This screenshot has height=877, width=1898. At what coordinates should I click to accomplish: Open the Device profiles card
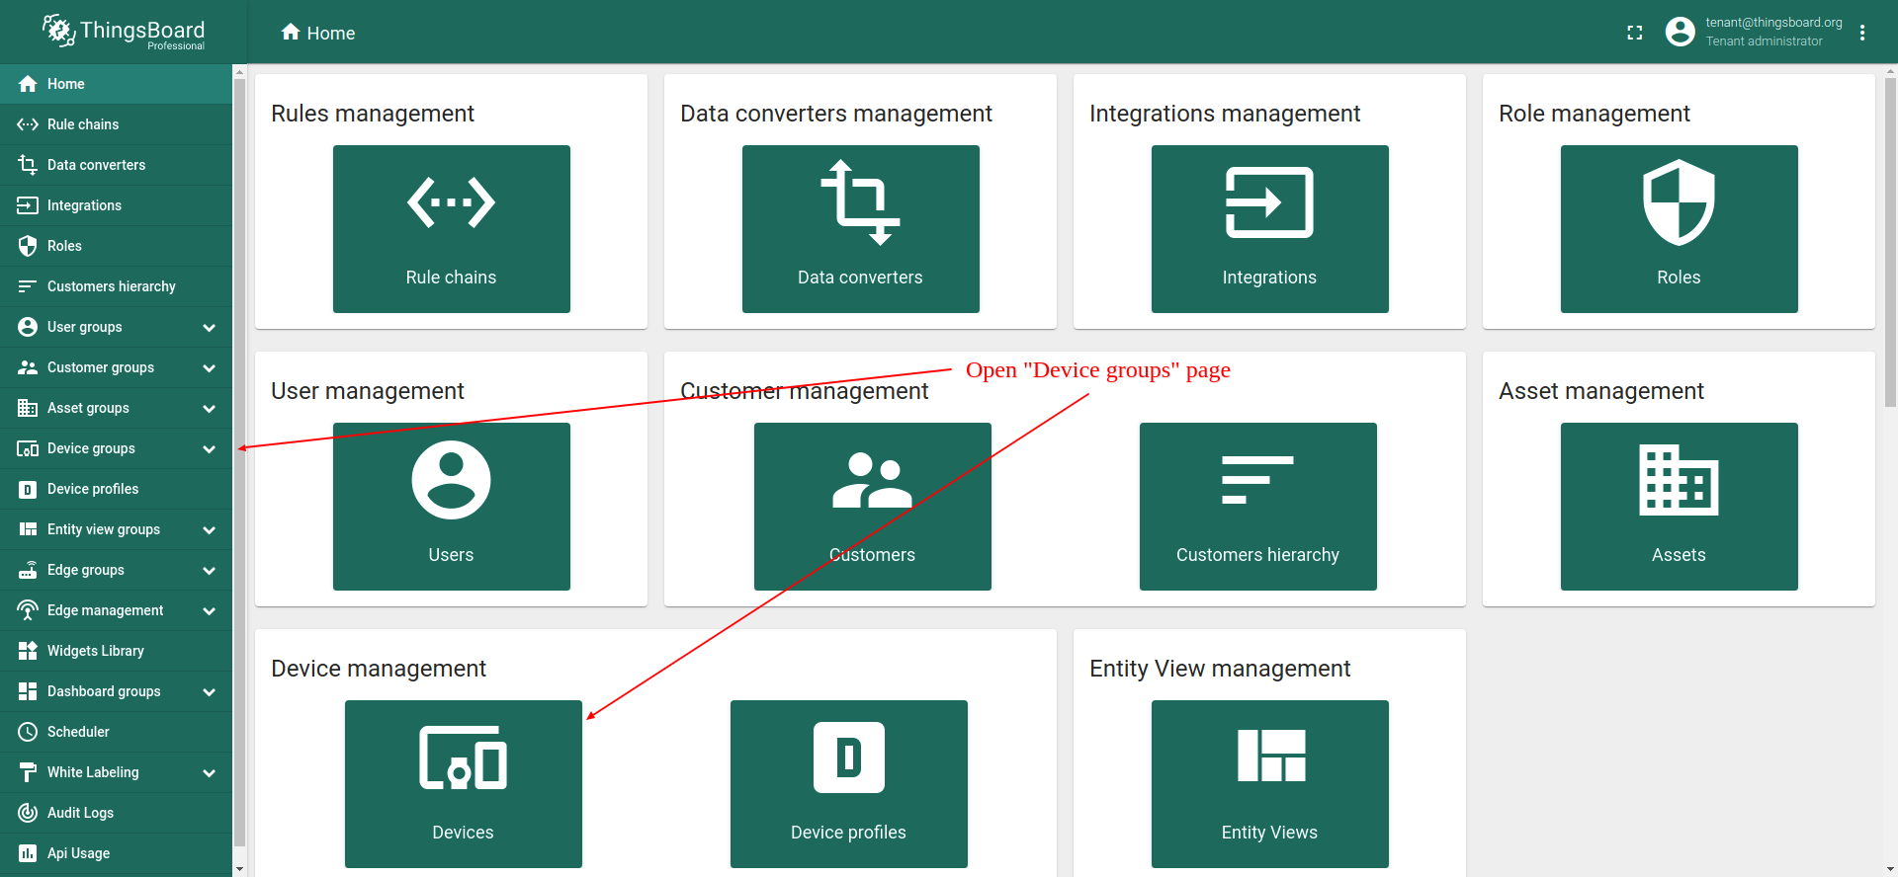(848, 784)
